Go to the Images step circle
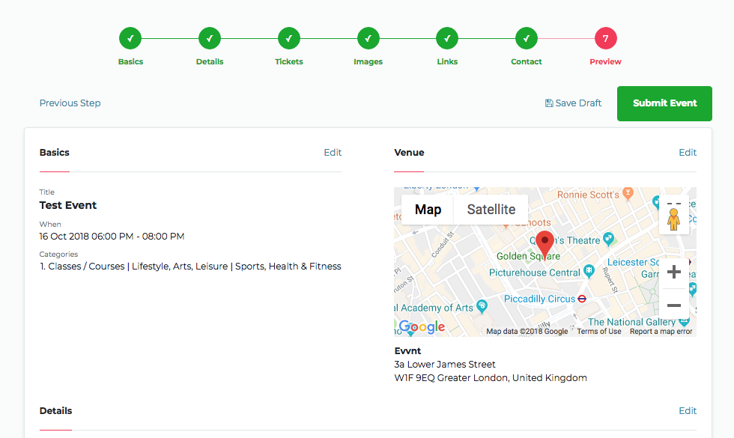The image size is (734, 438). 368,38
